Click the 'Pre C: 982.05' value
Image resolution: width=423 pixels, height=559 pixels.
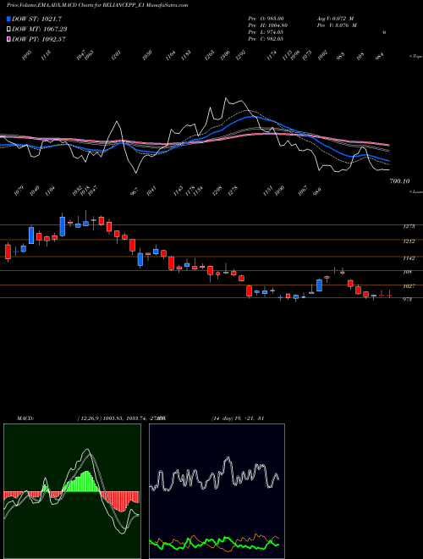266,39
